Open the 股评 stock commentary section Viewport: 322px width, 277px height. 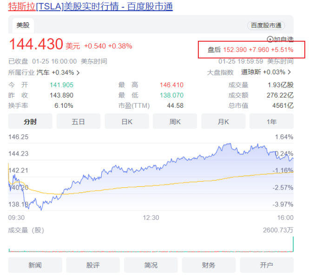click(92, 265)
